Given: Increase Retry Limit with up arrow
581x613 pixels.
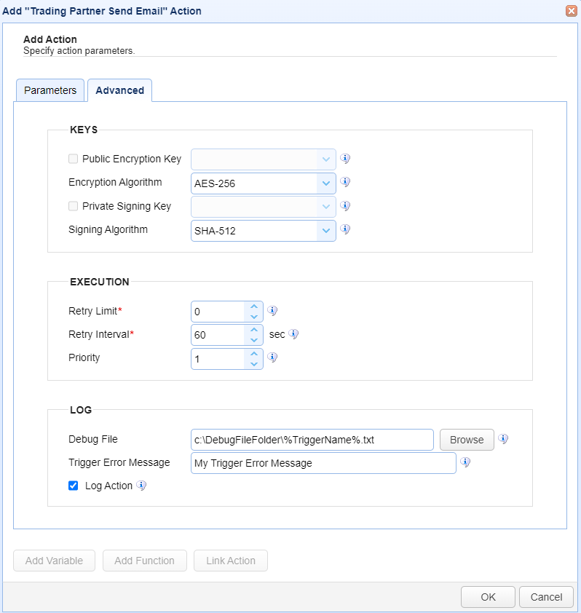Looking at the screenshot, I should tap(254, 306).
